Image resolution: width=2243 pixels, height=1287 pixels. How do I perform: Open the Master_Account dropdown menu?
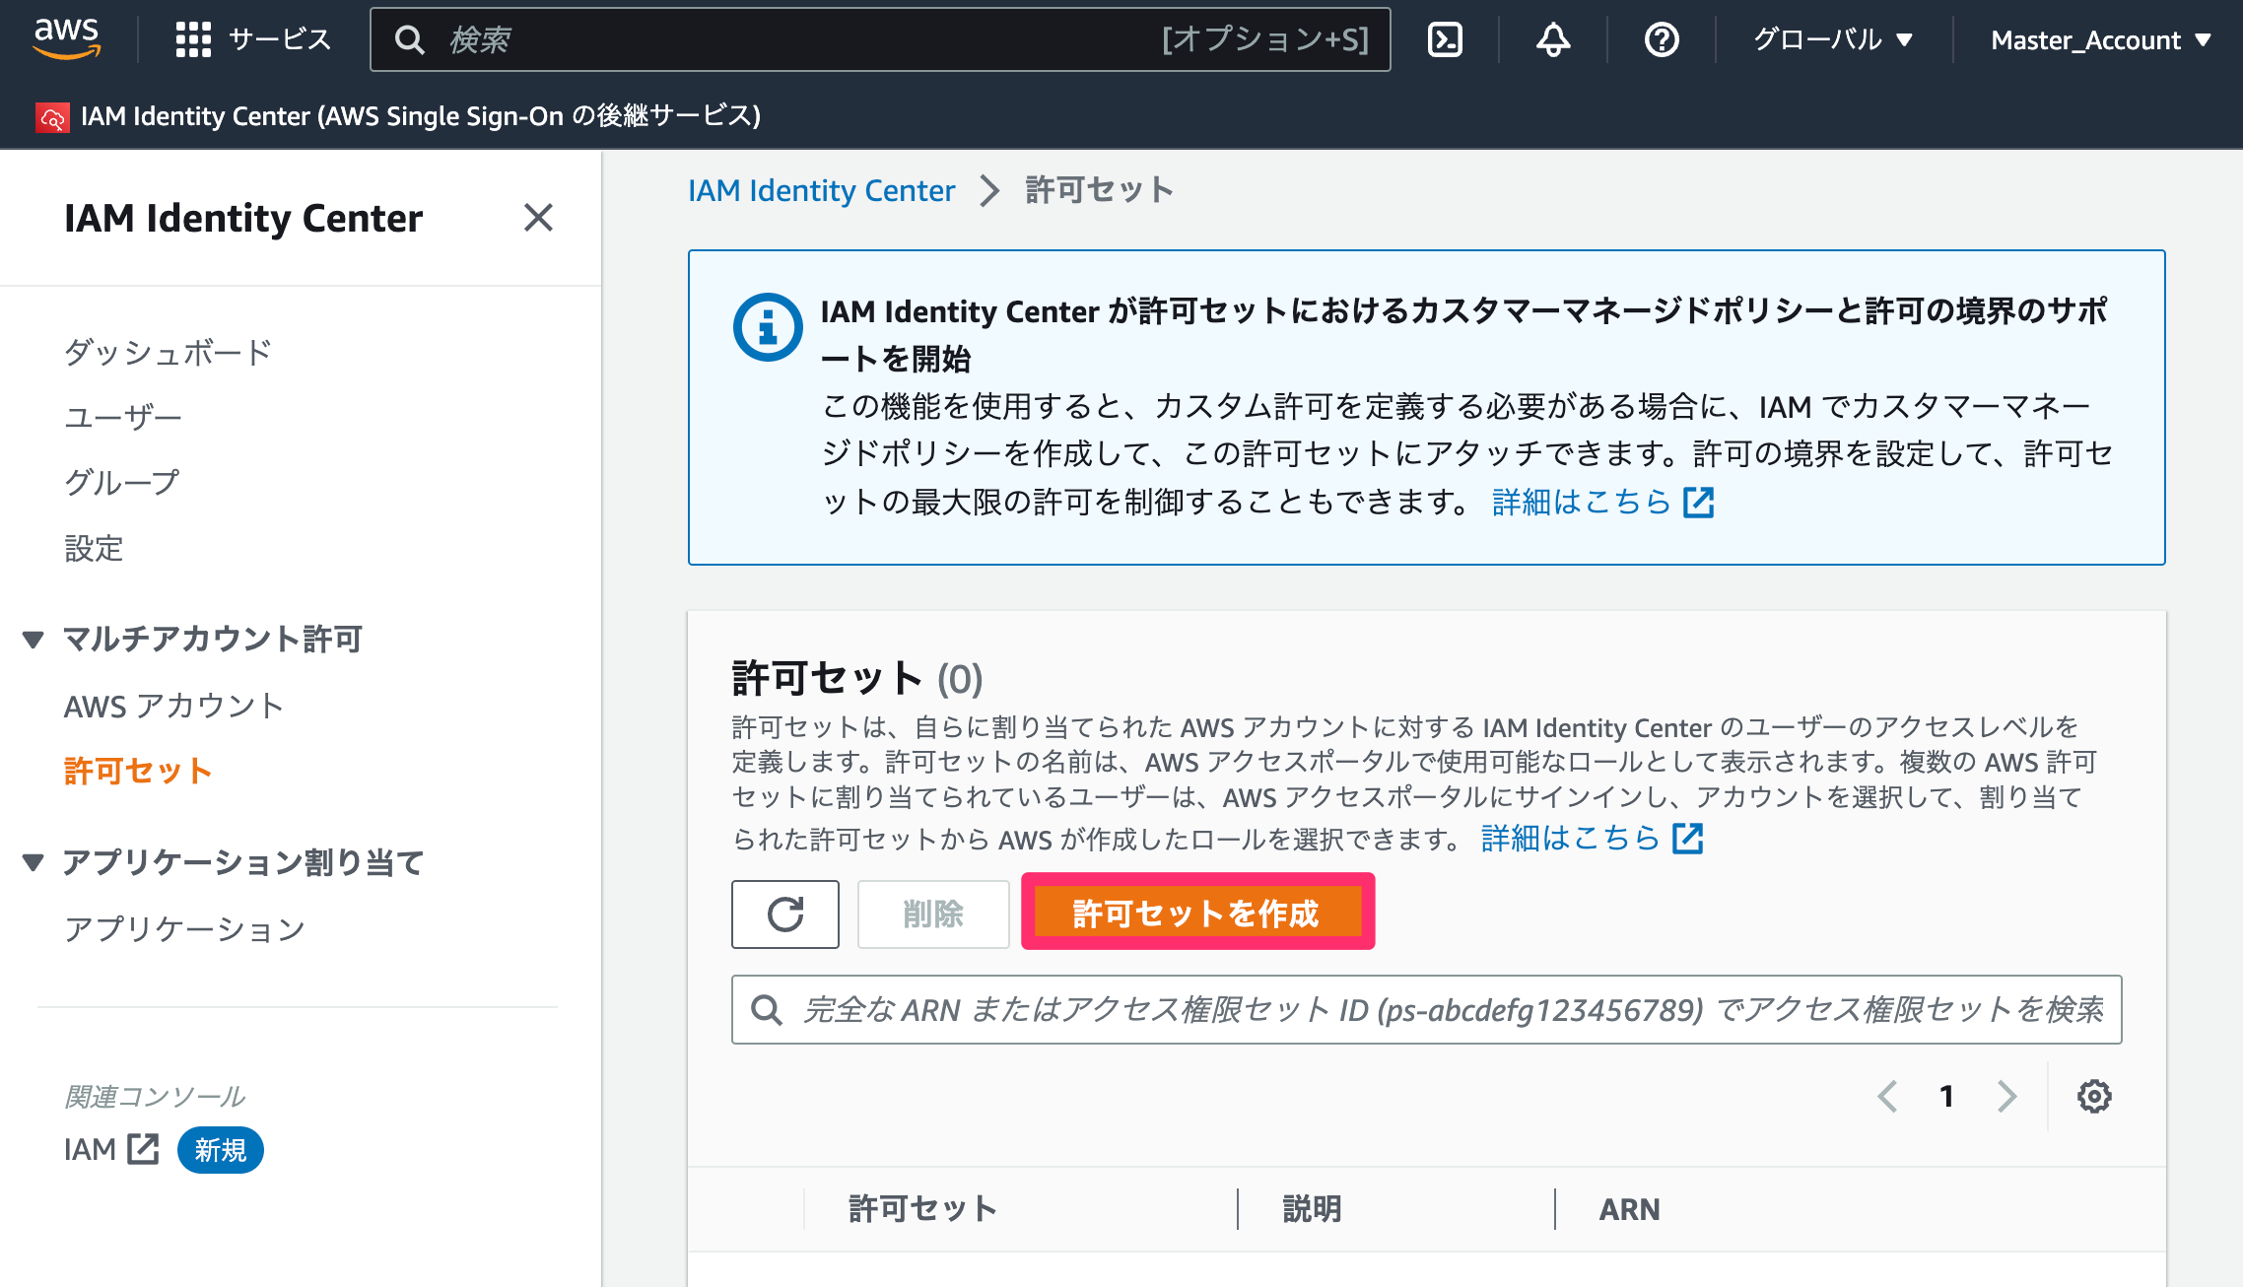pyautogui.click(x=2101, y=39)
